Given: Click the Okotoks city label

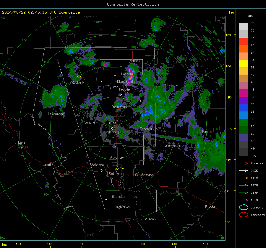Looking at the screenshot, I should point(118,197).
